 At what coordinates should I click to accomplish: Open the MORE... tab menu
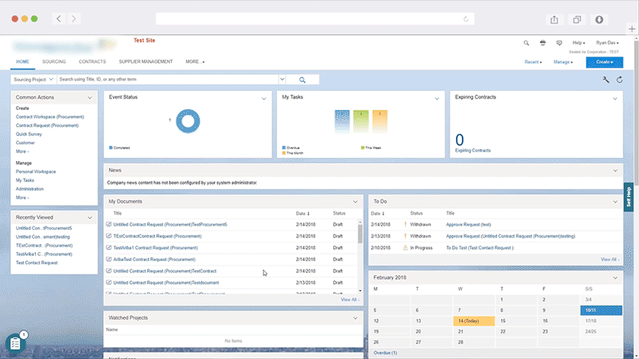(195, 62)
